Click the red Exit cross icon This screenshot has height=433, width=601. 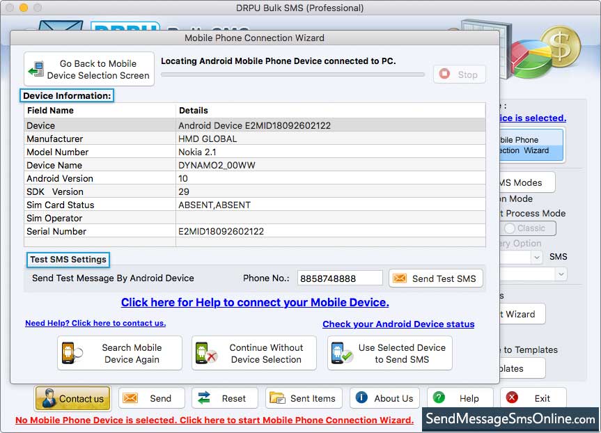[x=512, y=397]
